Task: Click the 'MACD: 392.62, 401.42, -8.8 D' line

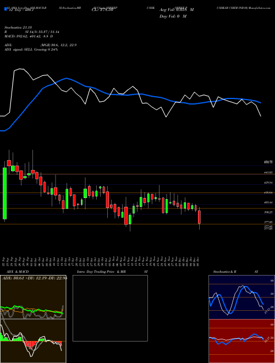Action: tap(29, 36)
